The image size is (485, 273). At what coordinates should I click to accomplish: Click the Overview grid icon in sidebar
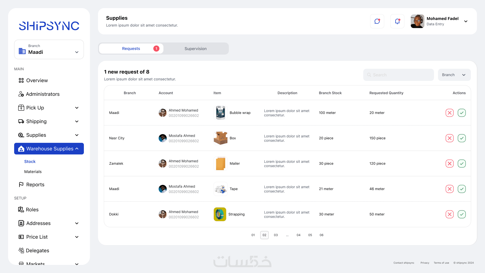(21, 80)
